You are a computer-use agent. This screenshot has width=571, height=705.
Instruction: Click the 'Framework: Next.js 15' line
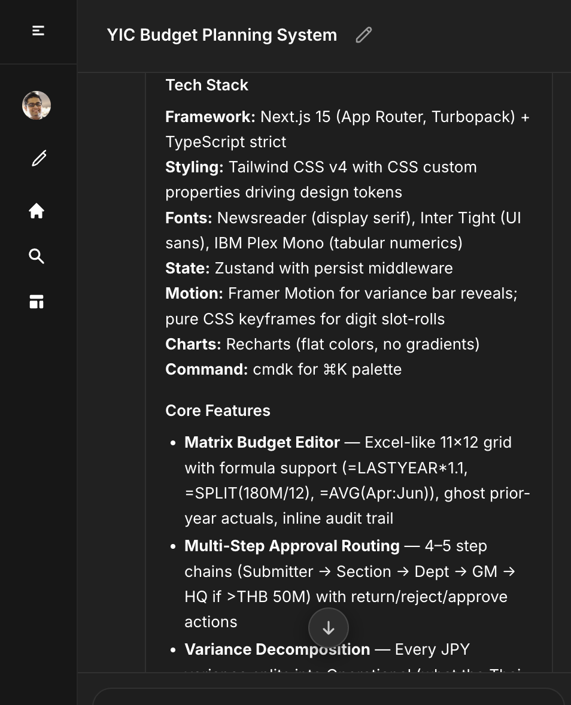[347, 117]
